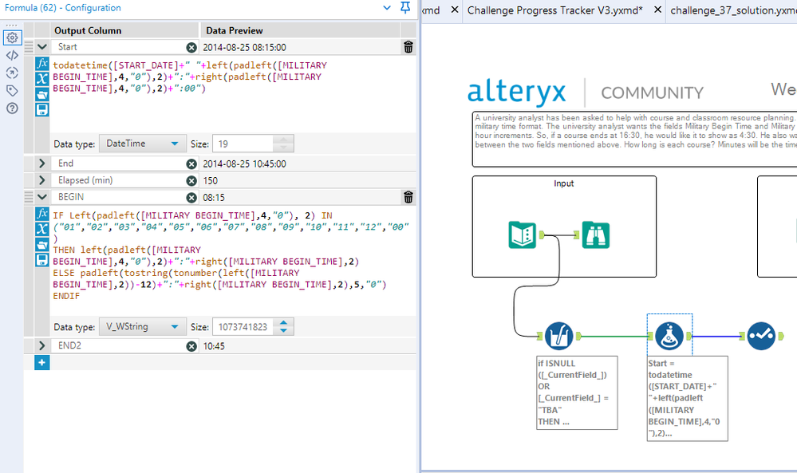797x473 pixels.
Task: Open the V_WString data type dropdown
Action: tap(142, 327)
